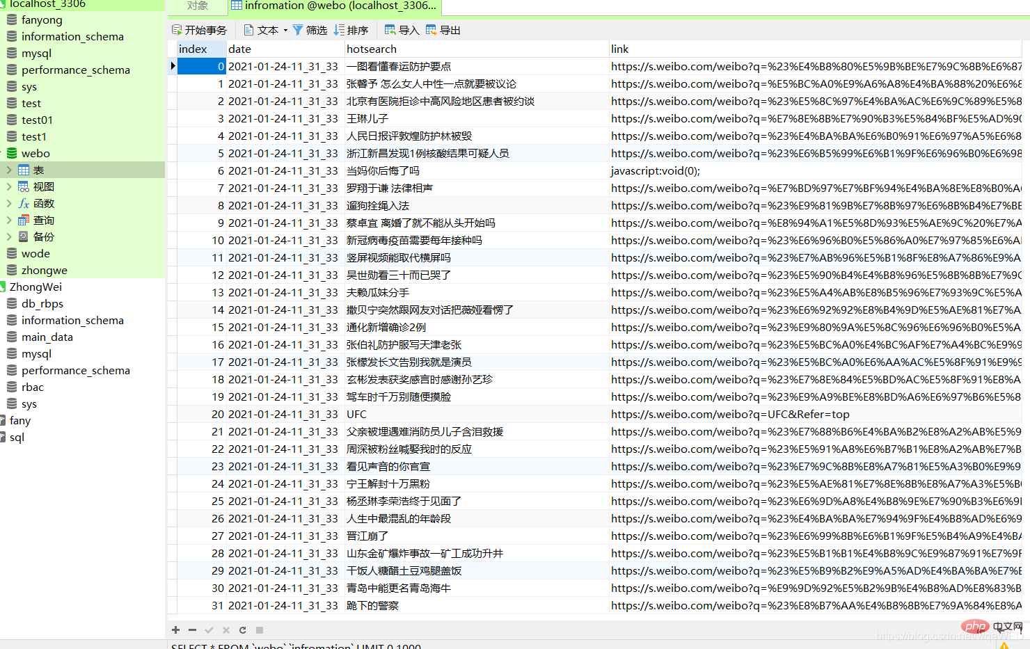The width and height of the screenshot is (1030, 649).
Task: Click the 排序 sort icon
Action: pos(339,30)
